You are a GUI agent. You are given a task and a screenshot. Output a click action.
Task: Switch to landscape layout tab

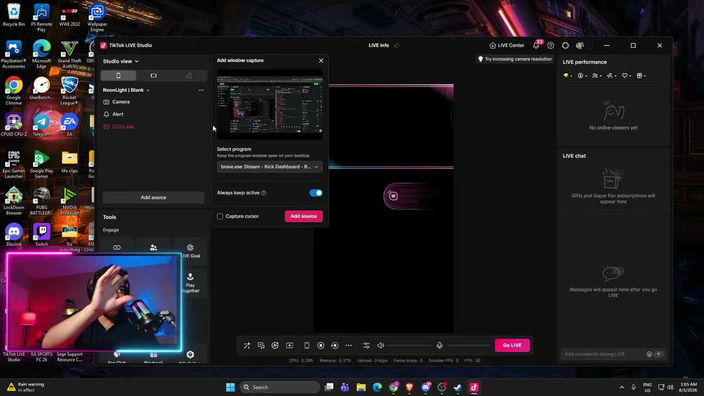click(x=153, y=75)
